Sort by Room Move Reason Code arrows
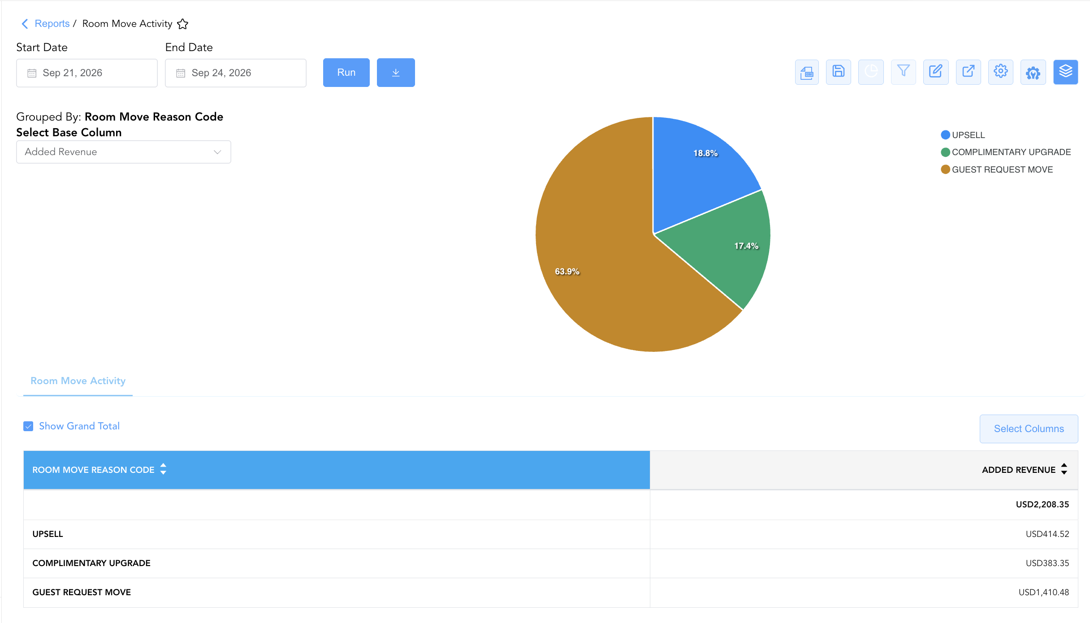 point(164,469)
